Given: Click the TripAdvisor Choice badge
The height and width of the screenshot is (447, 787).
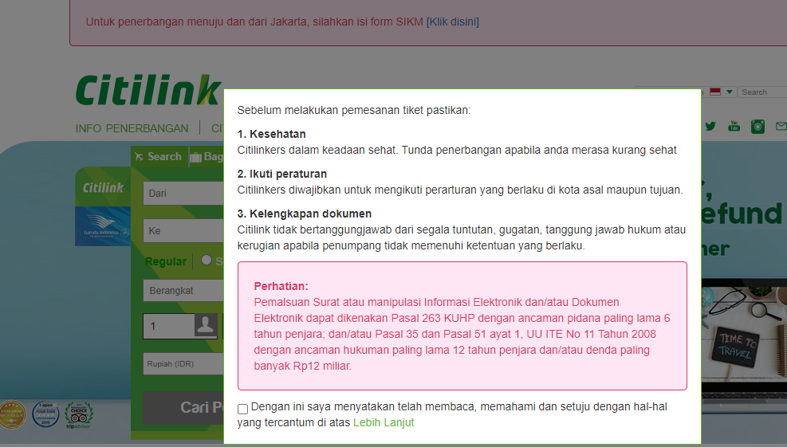Looking at the screenshot, I should pyautogui.click(x=79, y=415).
